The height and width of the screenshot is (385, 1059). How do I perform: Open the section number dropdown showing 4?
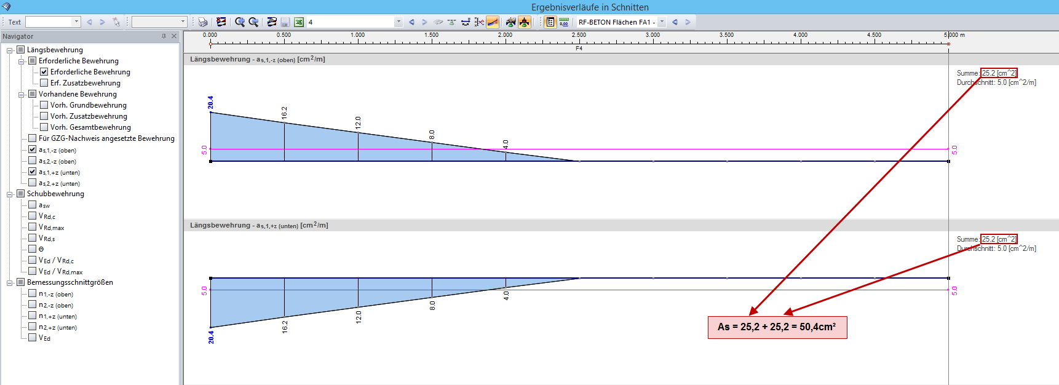tap(399, 22)
